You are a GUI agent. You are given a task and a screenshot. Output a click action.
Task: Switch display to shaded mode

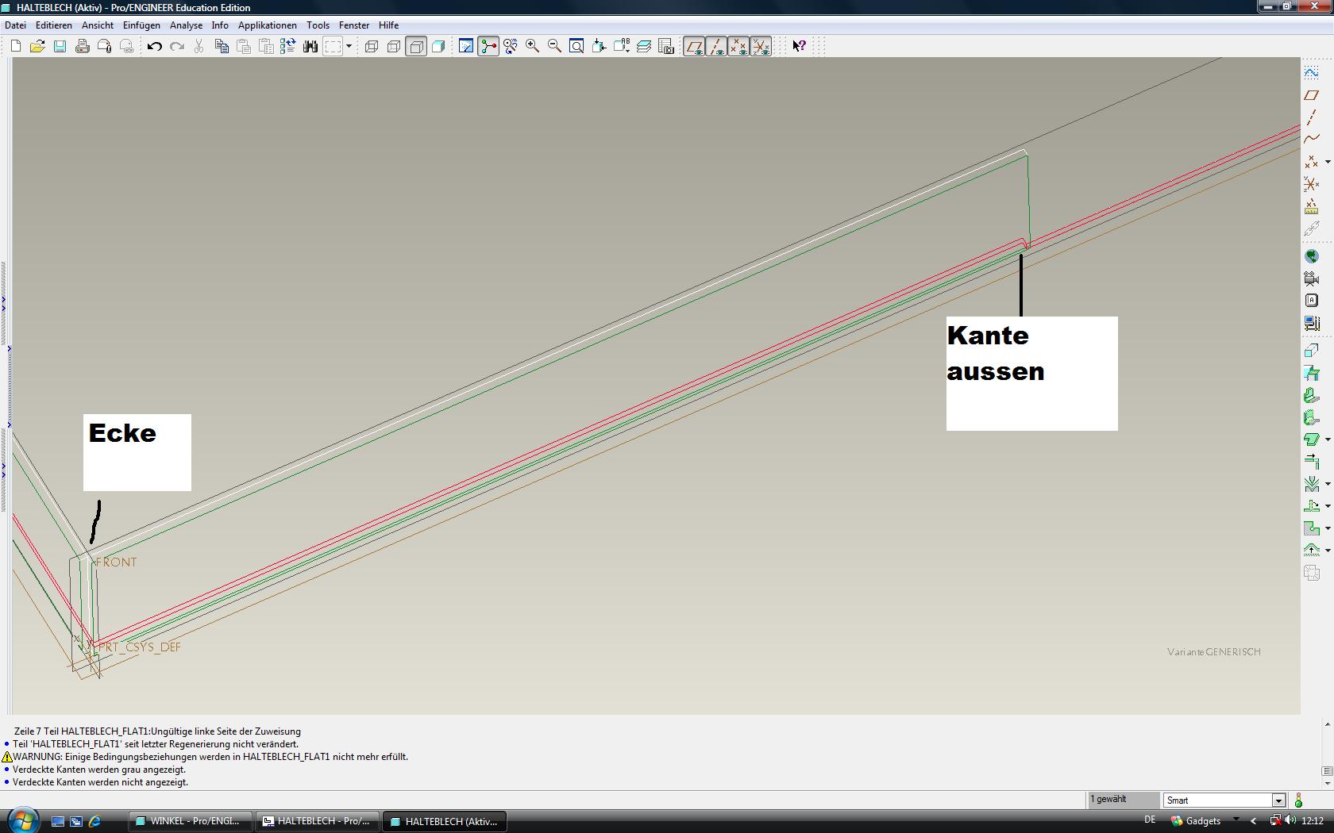tap(438, 46)
